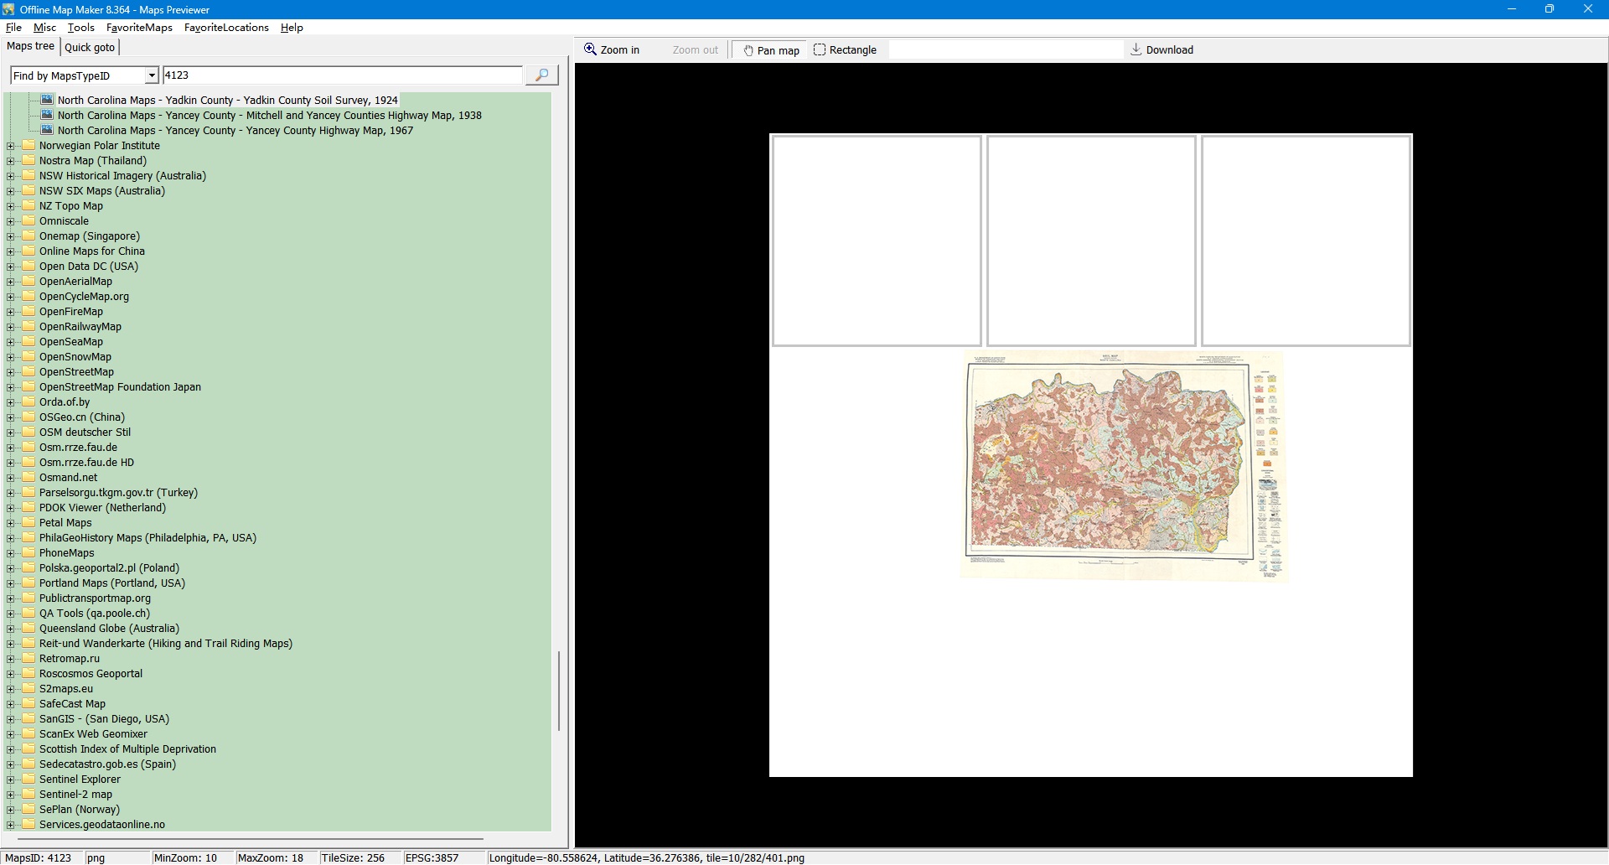Screen dimensions: 1609x865
Task: Switch to the Quick goto tab
Action: [x=90, y=48]
